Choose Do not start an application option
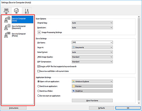The width and height of the screenshot is (142, 111). pos(39,96)
